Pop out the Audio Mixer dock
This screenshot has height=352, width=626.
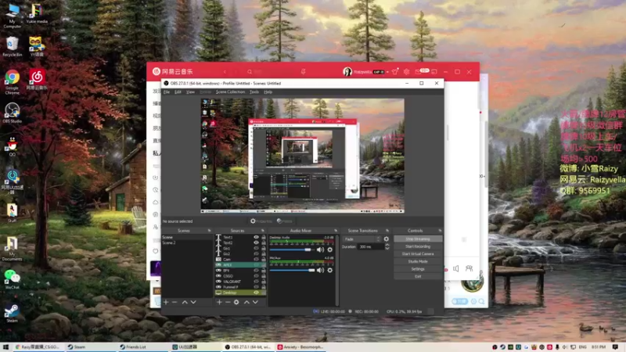(336, 231)
